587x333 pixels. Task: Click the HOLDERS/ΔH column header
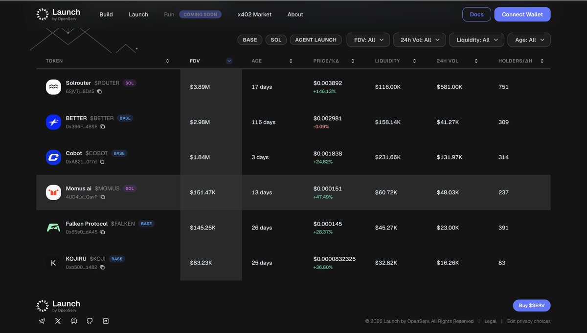(515, 61)
